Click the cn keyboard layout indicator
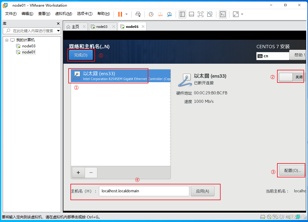 [x=272, y=56]
